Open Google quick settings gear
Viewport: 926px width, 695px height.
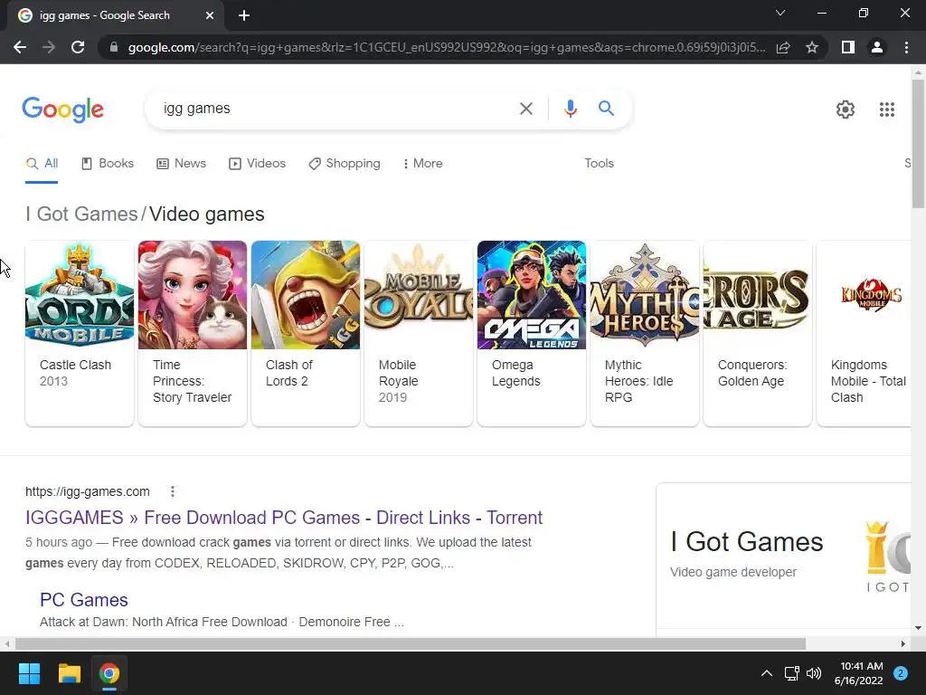click(846, 109)
